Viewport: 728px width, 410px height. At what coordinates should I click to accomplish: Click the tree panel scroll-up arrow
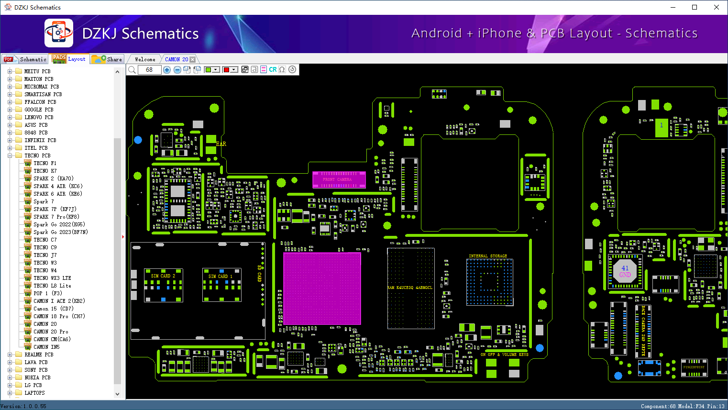coord(117,72)
